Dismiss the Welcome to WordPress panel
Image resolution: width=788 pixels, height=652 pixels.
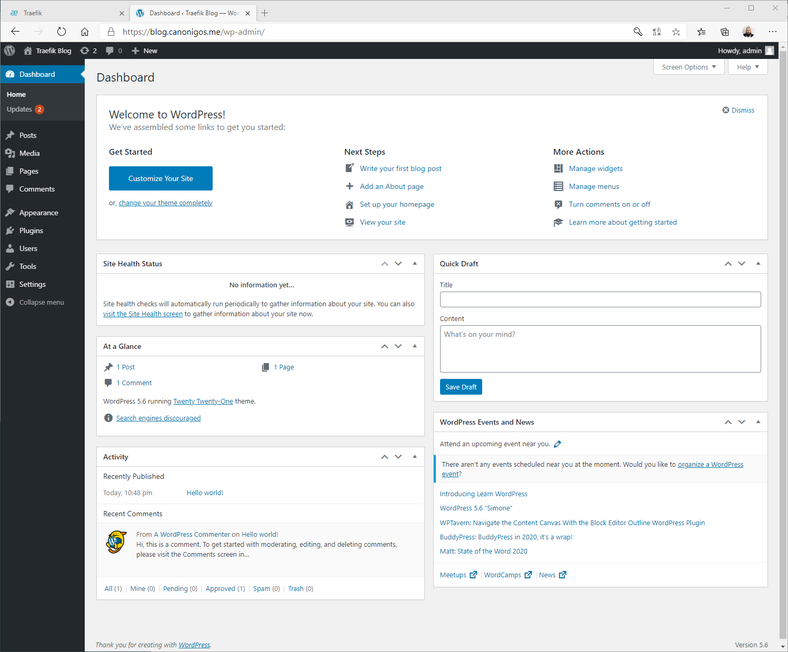pos(738,110)
